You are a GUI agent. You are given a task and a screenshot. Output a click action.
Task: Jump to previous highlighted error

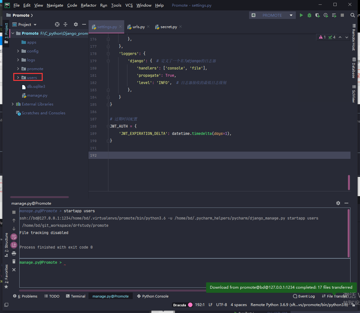(340, 37)
